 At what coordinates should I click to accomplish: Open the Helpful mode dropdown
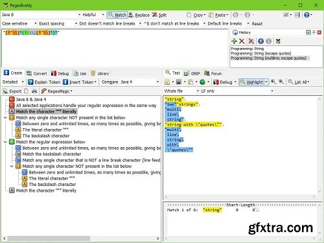93,15
